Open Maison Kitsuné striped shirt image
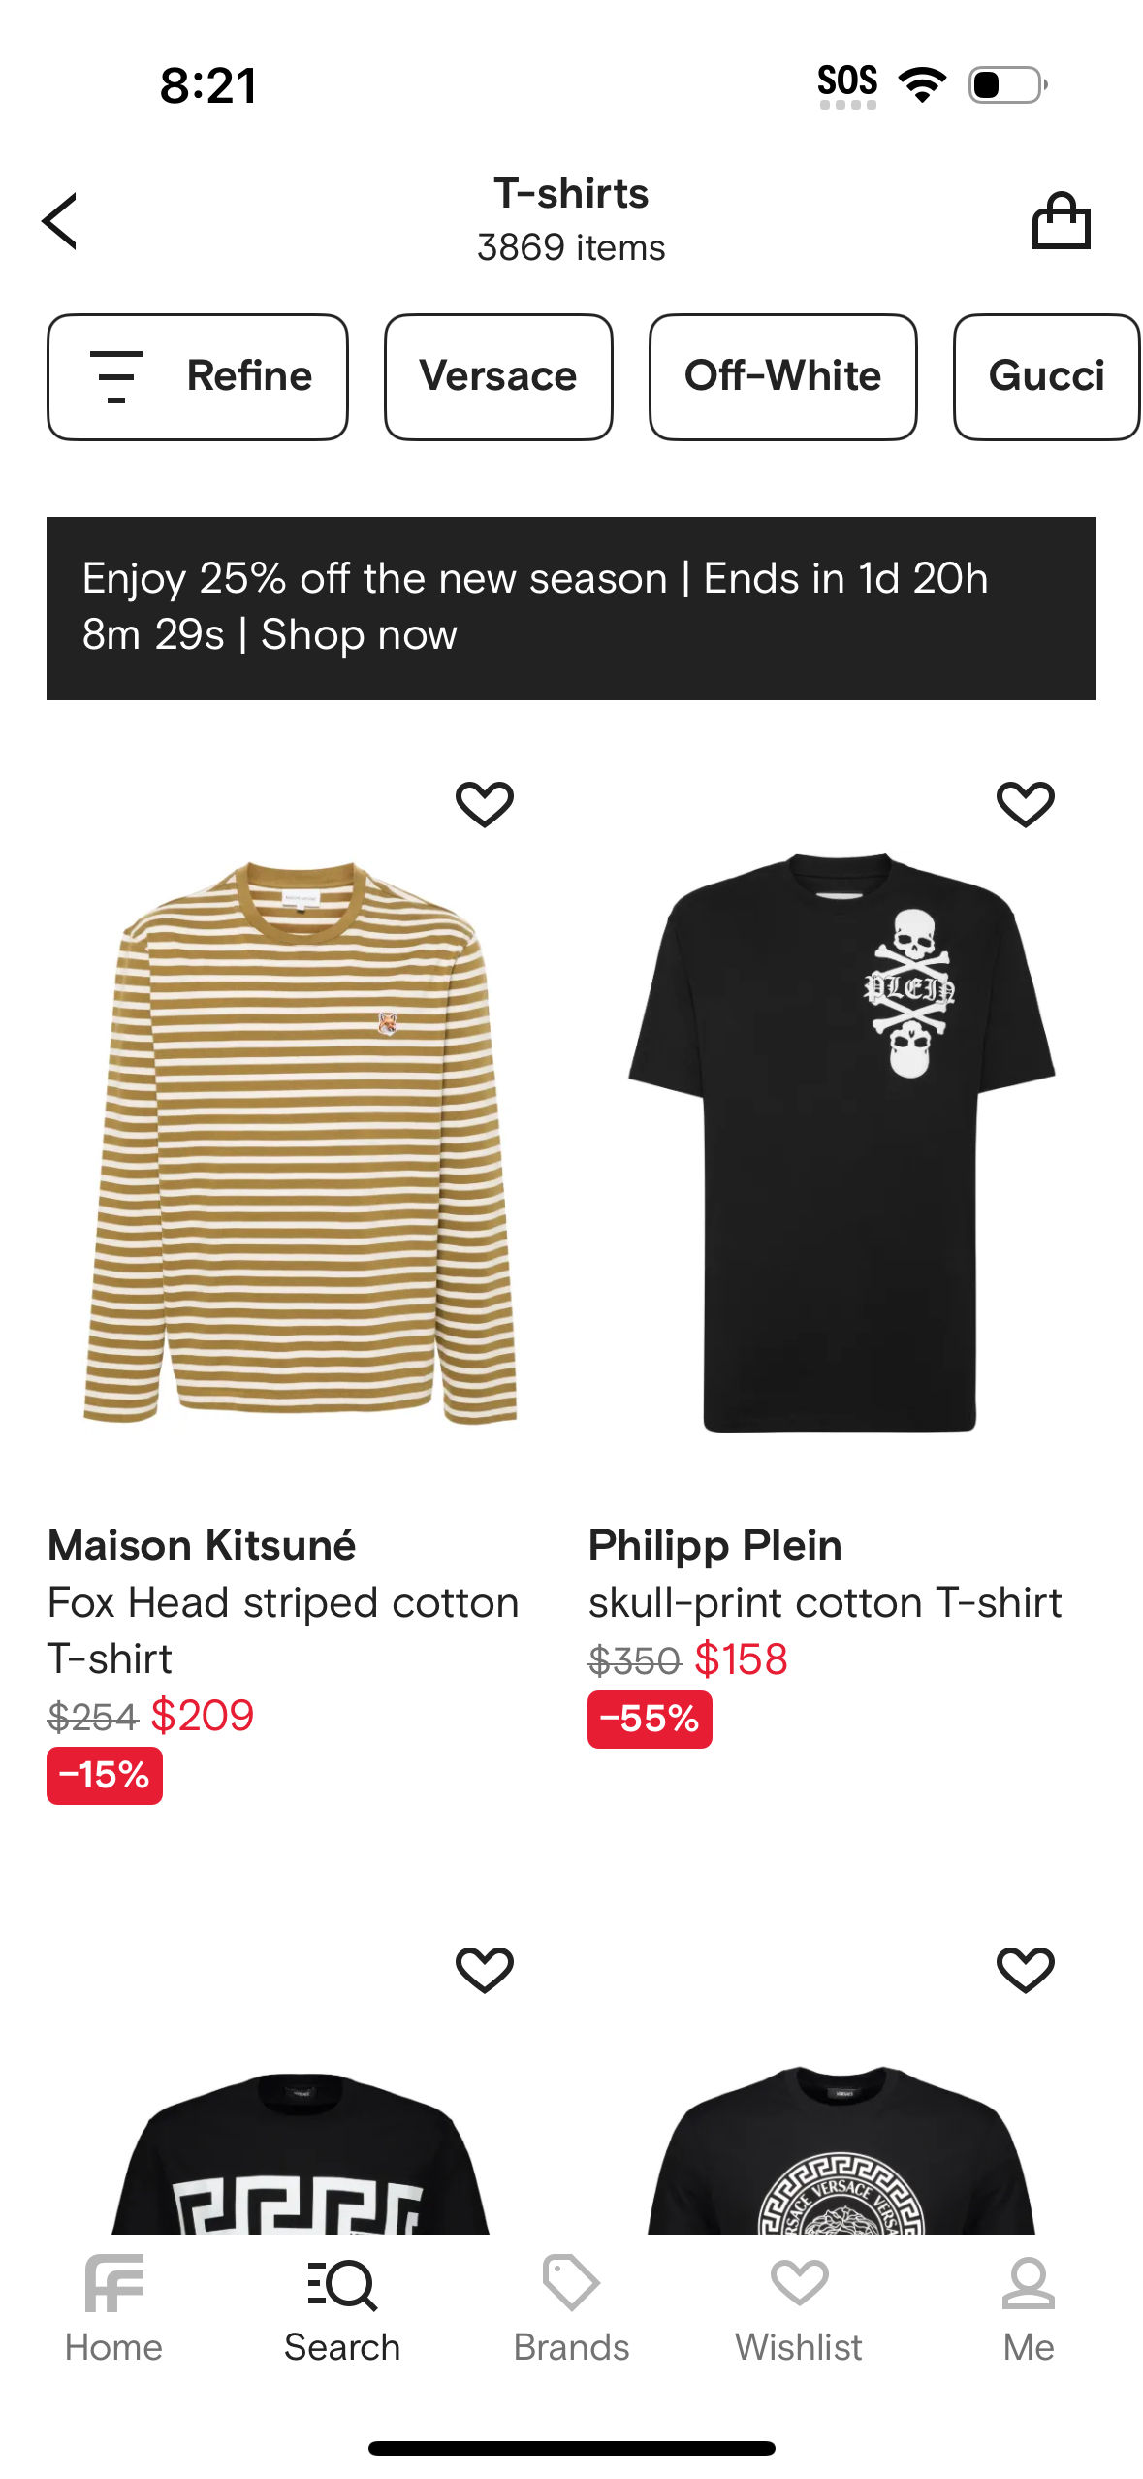The height and width of the screenshot is (2479, 1143). [x=301, y=1140]
